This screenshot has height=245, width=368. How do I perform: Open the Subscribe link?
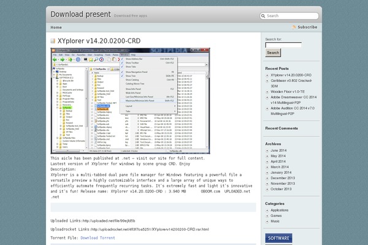coord(307,27)
